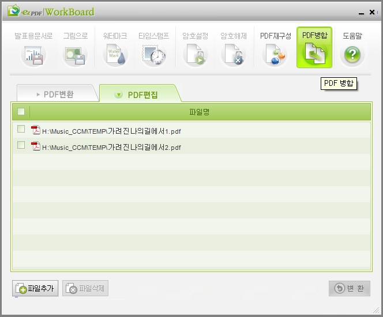Select row H:\Music_CCM\TEMP\가려진나의길에서1.pdf
Viewport: 383px width, 317px height.
tap(191, 130)
